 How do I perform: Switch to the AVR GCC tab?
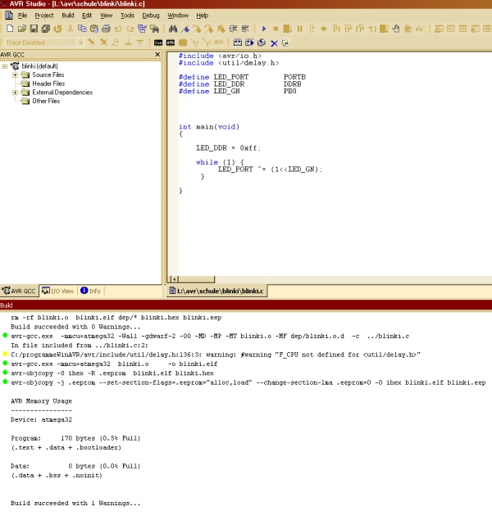point(19,291)
